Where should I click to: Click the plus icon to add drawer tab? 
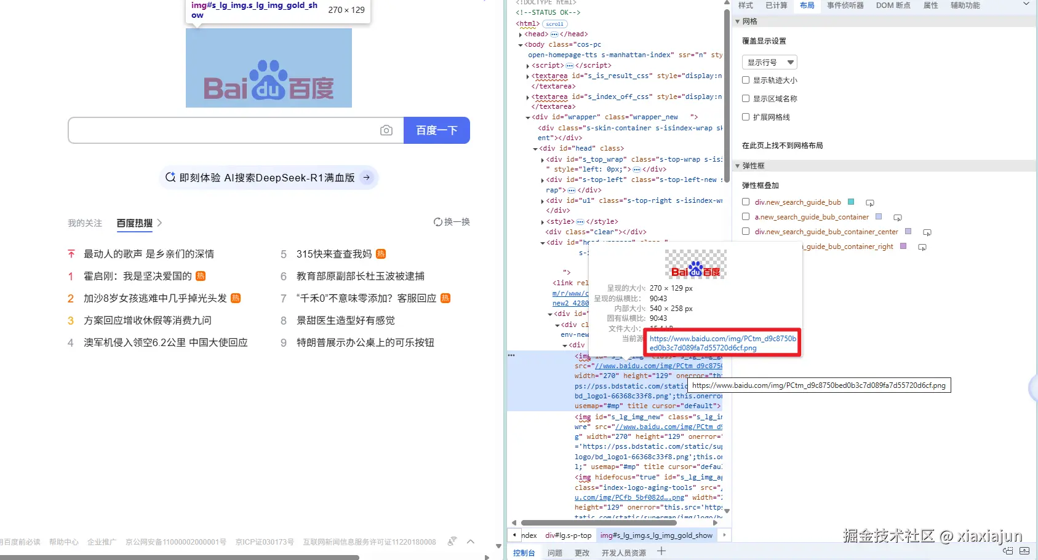pos(661,551)
